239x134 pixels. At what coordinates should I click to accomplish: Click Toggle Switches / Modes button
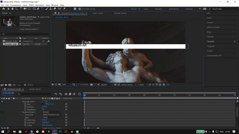point(52,128)
